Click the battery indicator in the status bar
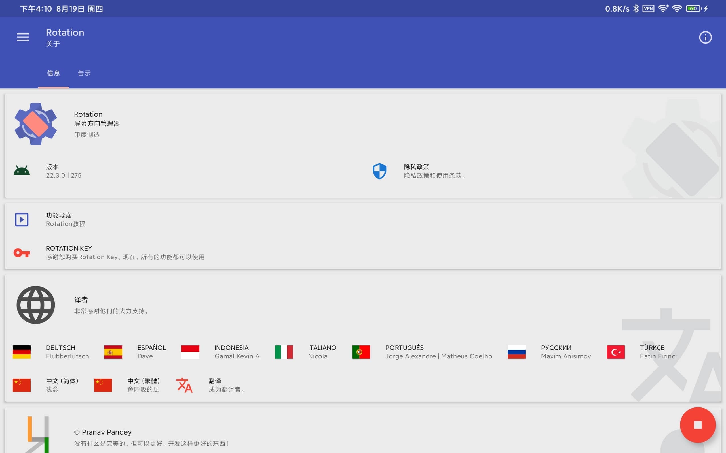 pos(693,8)
